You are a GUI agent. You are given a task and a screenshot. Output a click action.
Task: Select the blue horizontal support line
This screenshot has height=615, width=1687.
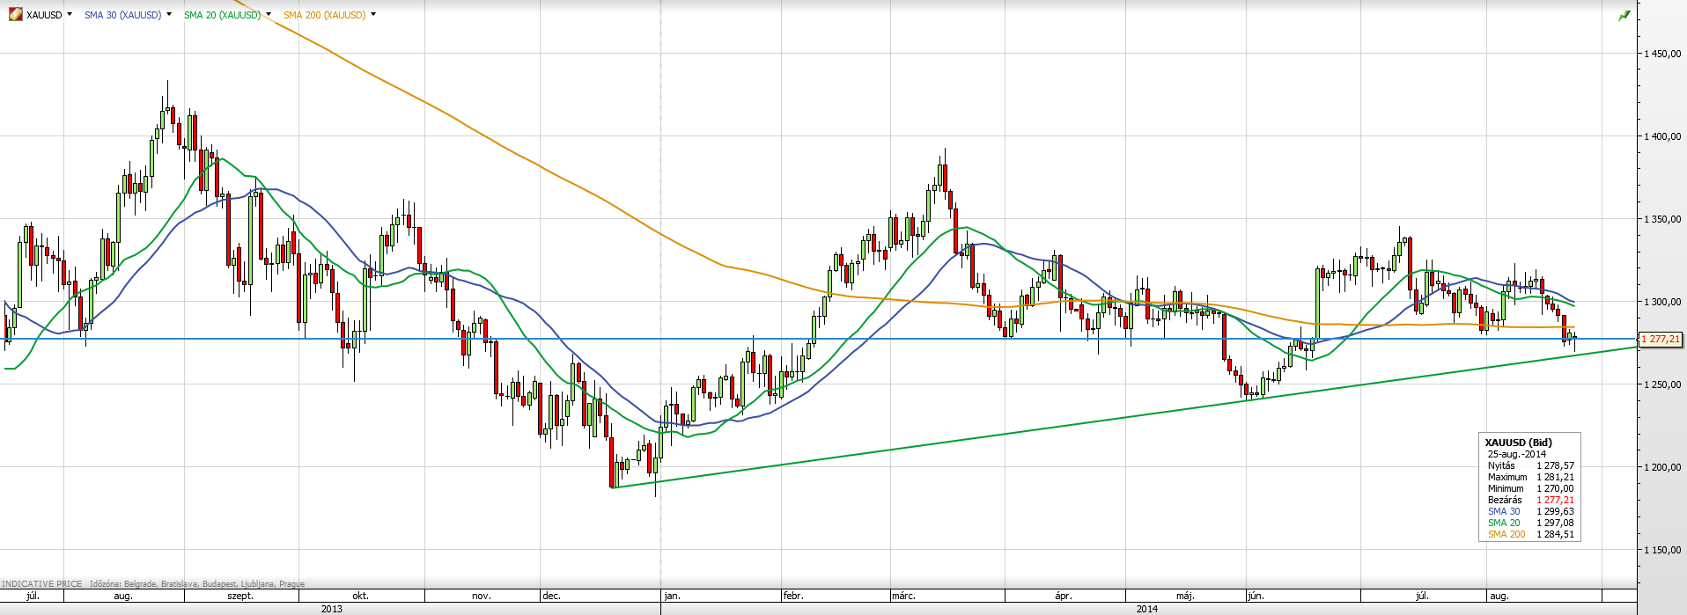(x=819, y=339)
